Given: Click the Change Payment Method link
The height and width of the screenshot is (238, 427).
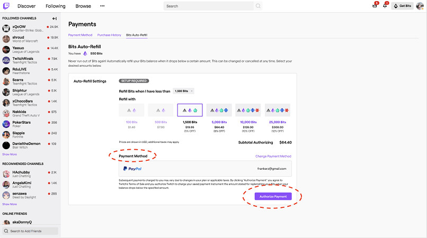Looking at the screenshot, I should [x=273, y=156].
